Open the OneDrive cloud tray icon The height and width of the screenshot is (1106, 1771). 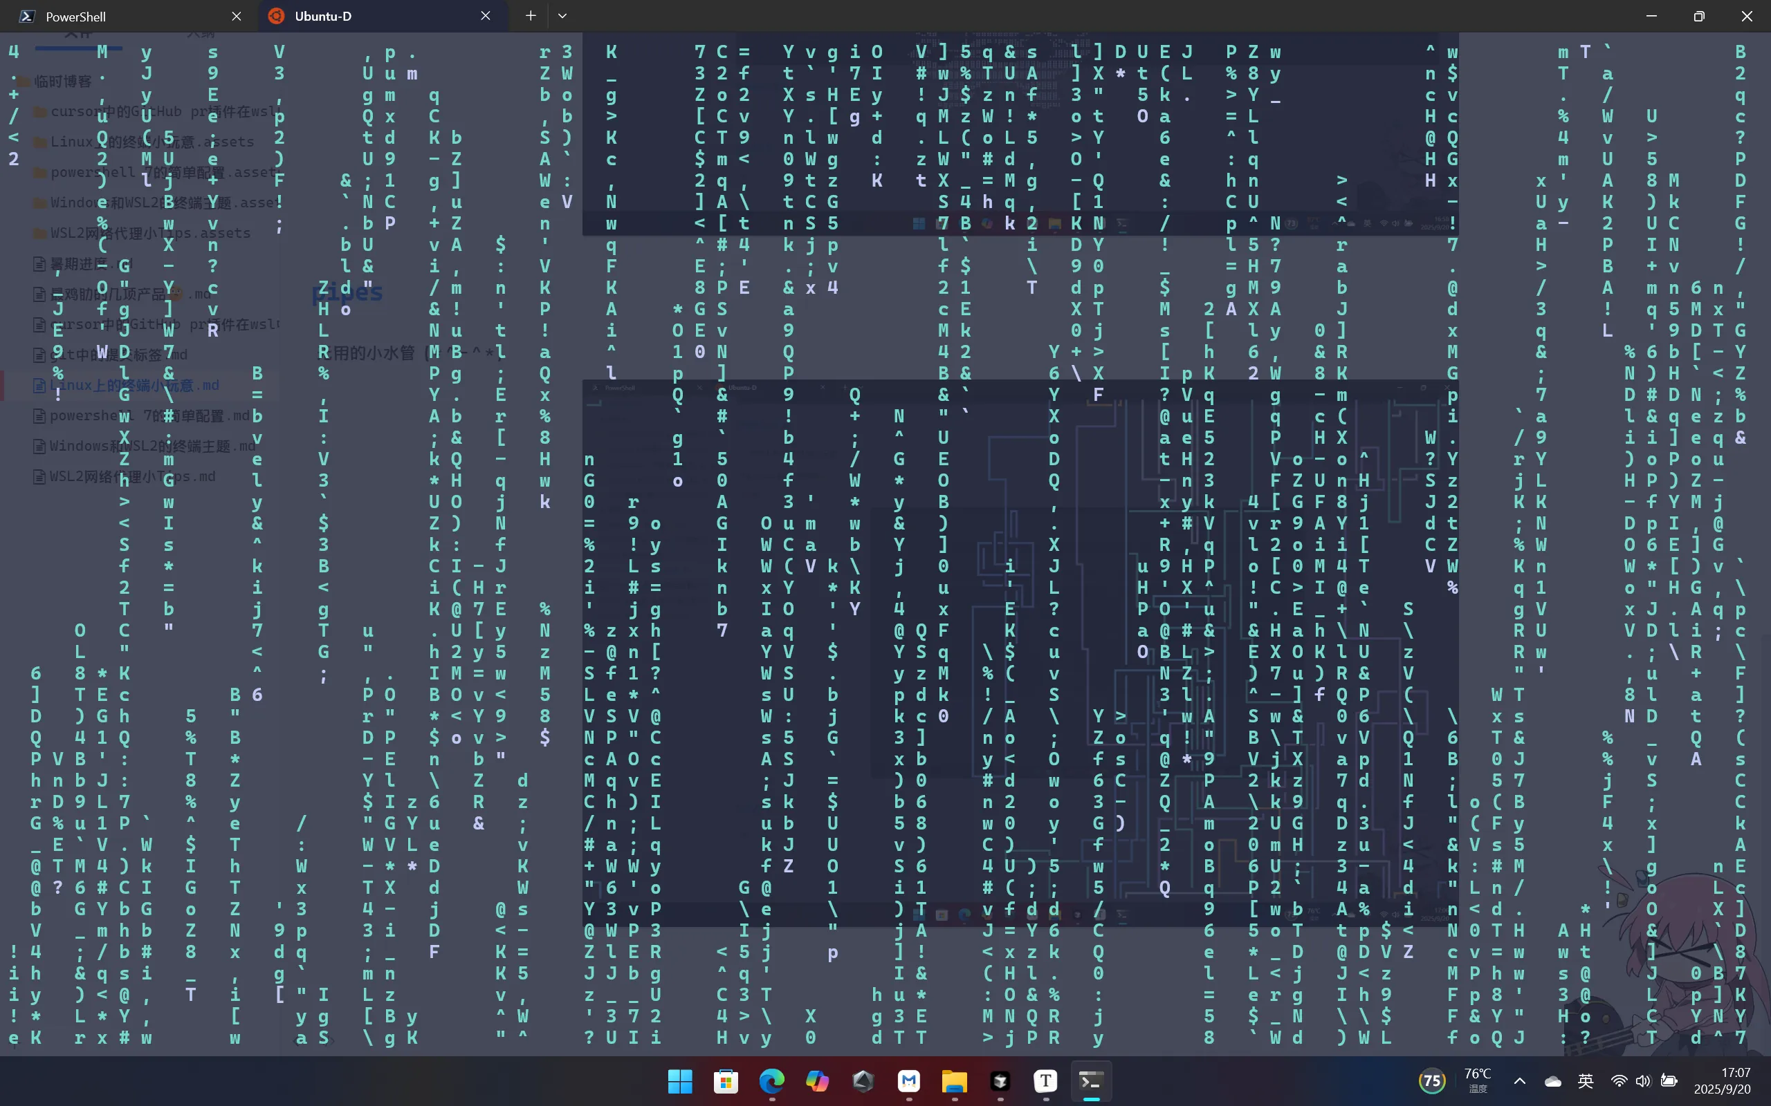pyautogui.click(x=1553, y=1081)
